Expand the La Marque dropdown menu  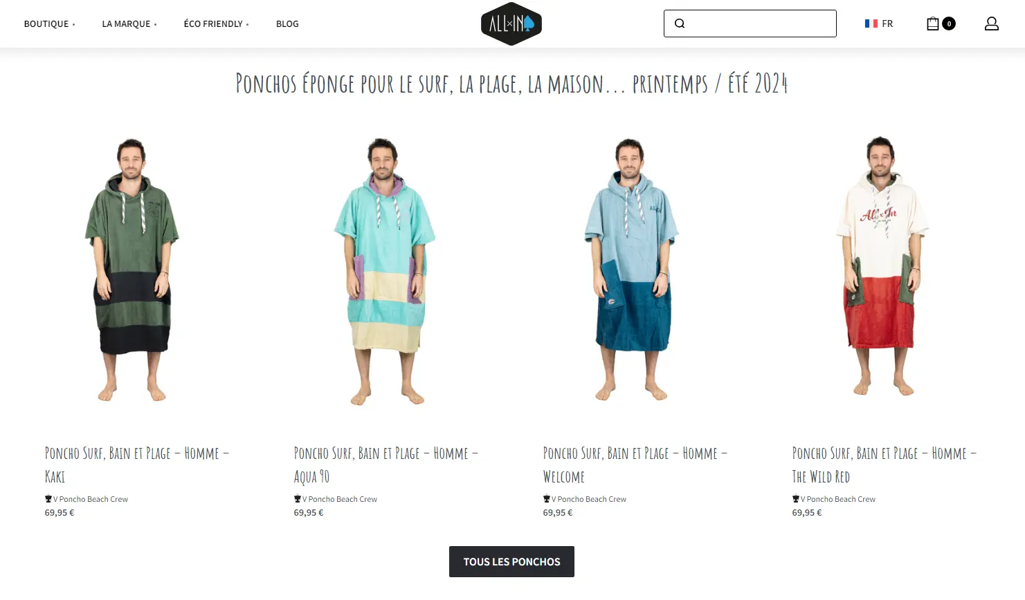tap(129, 24)
